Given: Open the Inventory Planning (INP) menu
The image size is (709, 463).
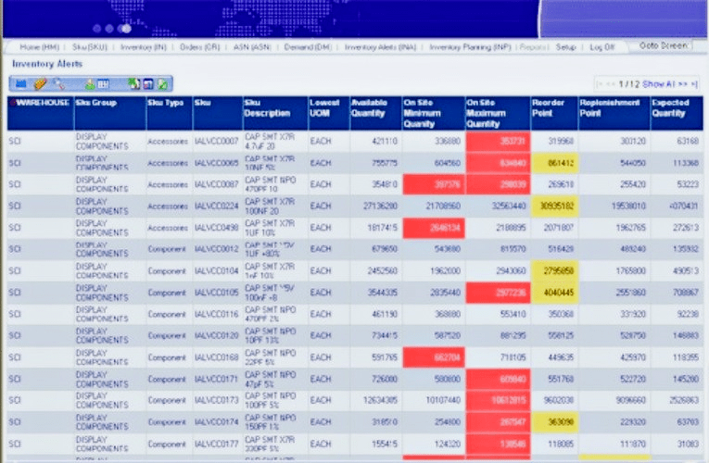Looking at the screenshot, I should pos(470,46).
